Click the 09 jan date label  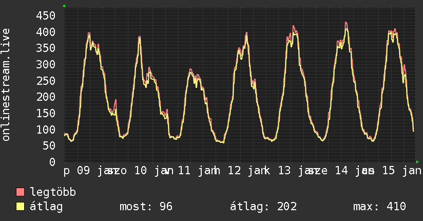click(x=94, y=171)
